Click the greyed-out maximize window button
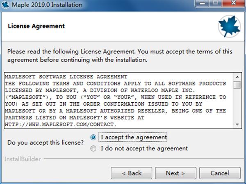246x184 pixels. click(215, 3)
